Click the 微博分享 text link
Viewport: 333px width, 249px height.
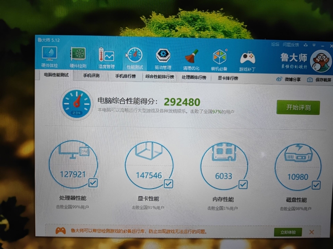pyautogui.click(x=292, y=79)
